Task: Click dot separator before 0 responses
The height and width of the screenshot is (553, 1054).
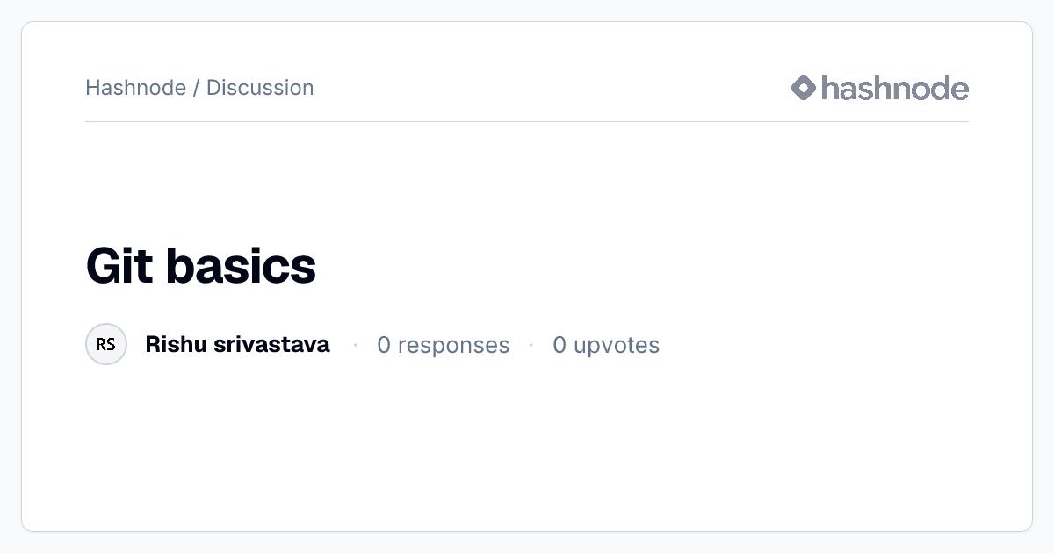Action: pos(355,345)
